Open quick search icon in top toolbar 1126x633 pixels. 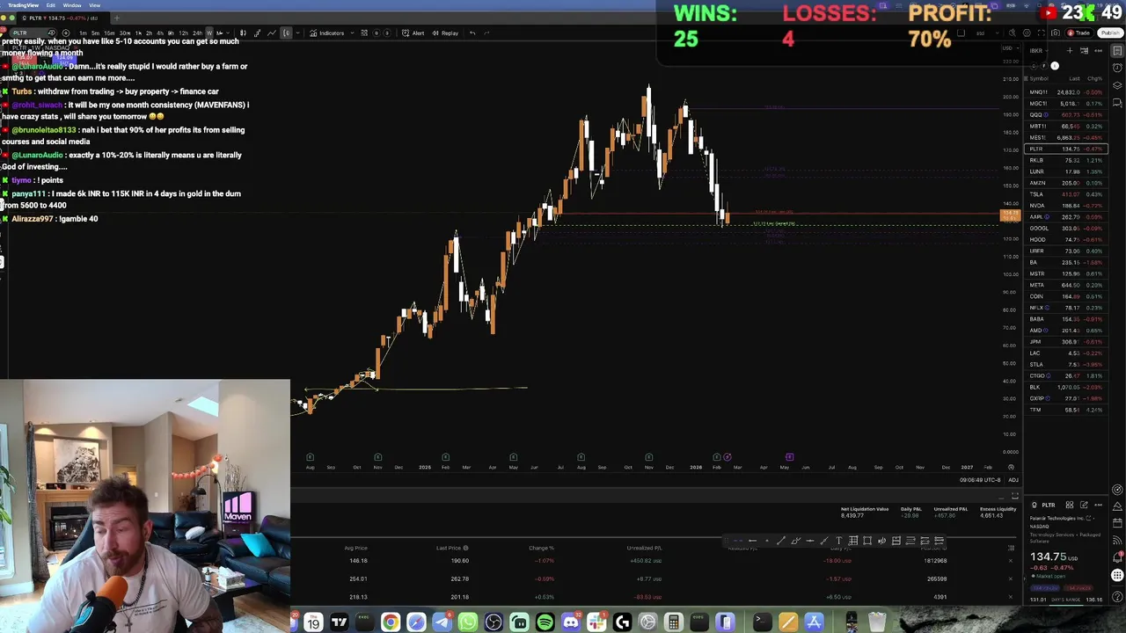click(x=1013, y=33)
